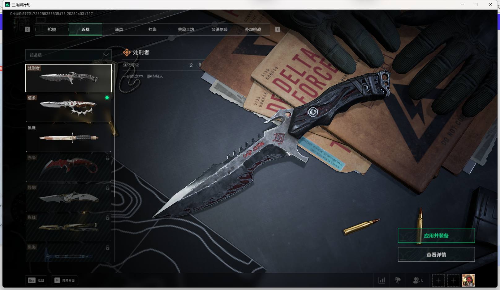Click the lock icon on 影锋 skin
The image size is (500, 290).
click(107, 218)
